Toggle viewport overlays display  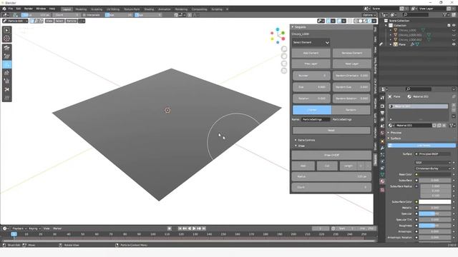(x=339, y=21)
